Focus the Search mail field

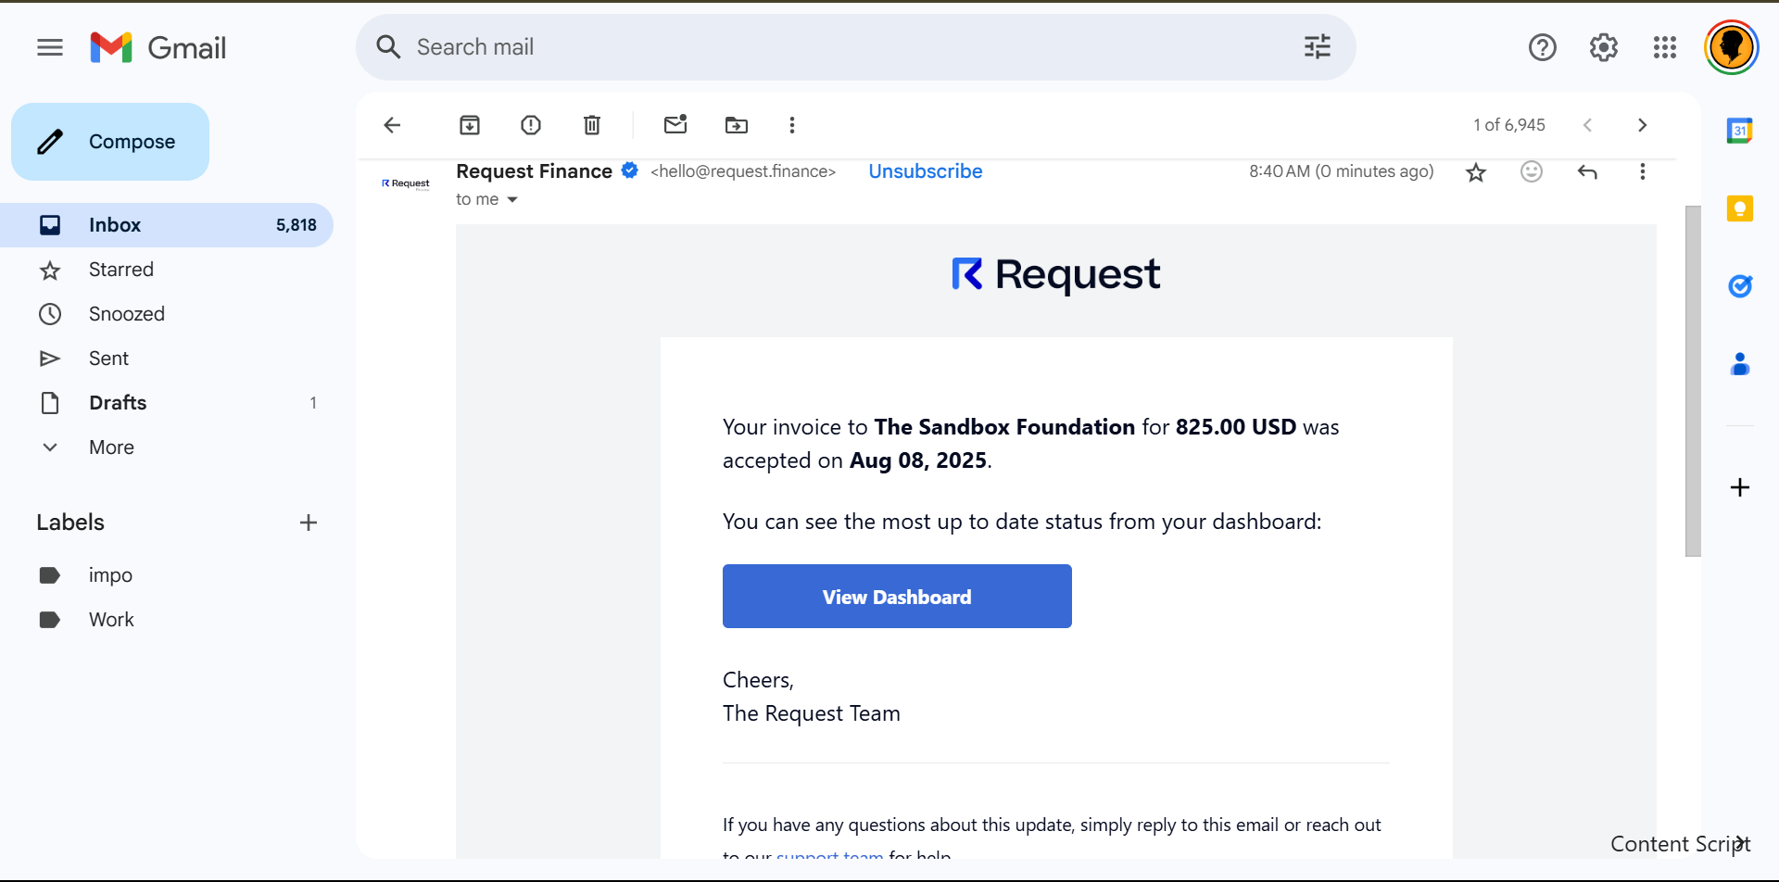[834, 47]
